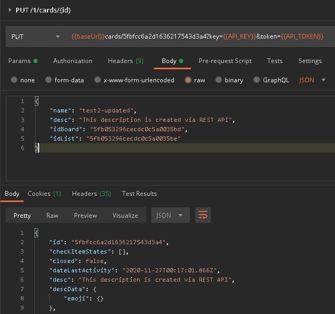Click in the request URL input field
This screenshot has width=335, height=314.
coord(198,37)
